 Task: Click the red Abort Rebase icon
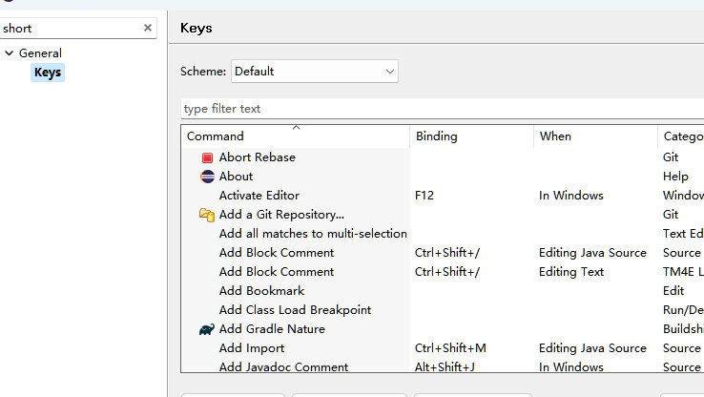click(207, 157)
